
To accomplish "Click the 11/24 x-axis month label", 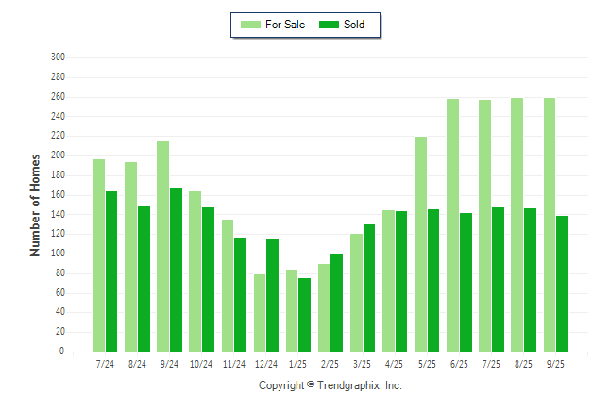I will pos(233,364).
